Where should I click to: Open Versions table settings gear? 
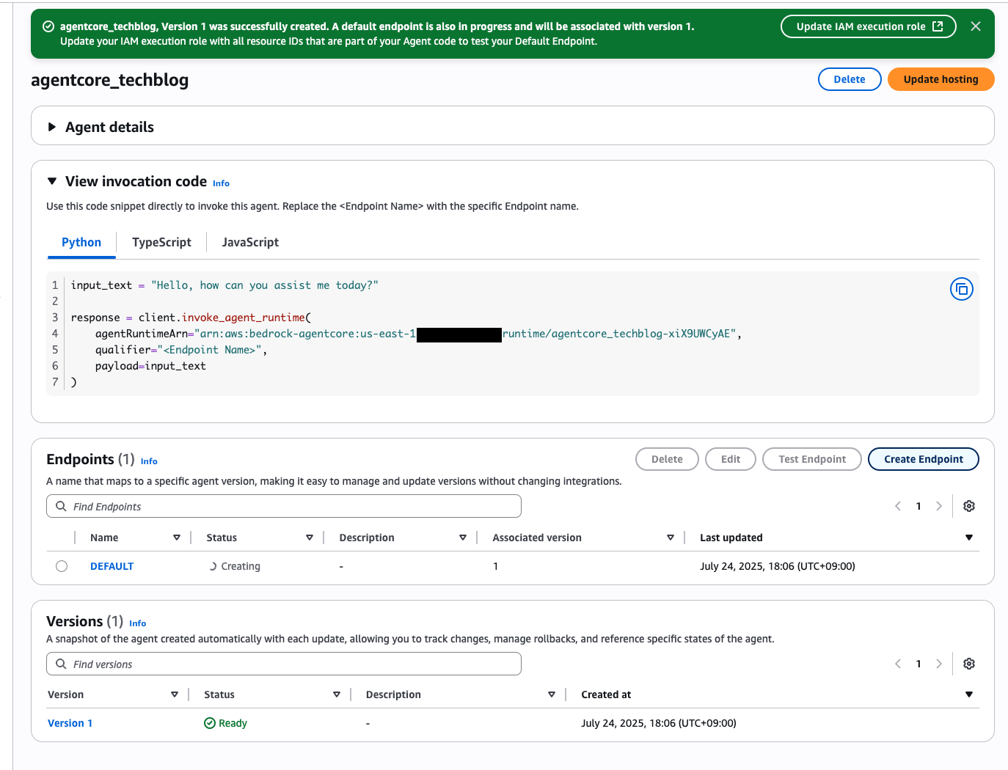click(x=969, y=664)
